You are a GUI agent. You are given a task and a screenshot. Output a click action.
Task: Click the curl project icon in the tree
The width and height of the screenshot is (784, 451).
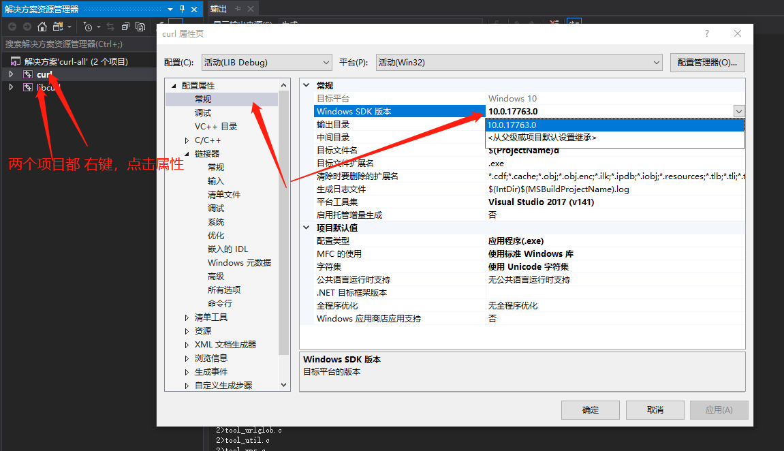(28, 74)
